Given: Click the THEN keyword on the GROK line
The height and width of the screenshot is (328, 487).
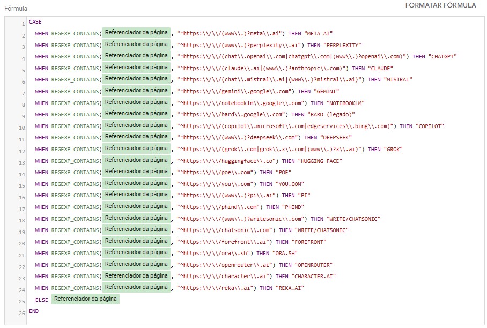Looking at the screenshot, I should [374, 149].
